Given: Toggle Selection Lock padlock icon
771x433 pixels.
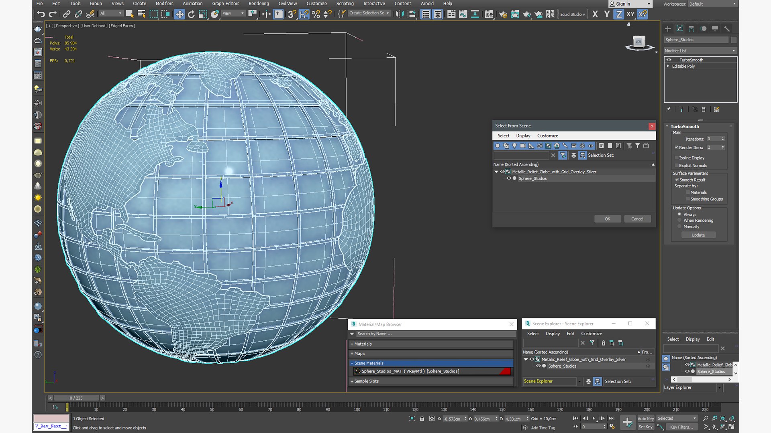Looking at the screenshot, I should coord(422,418).
